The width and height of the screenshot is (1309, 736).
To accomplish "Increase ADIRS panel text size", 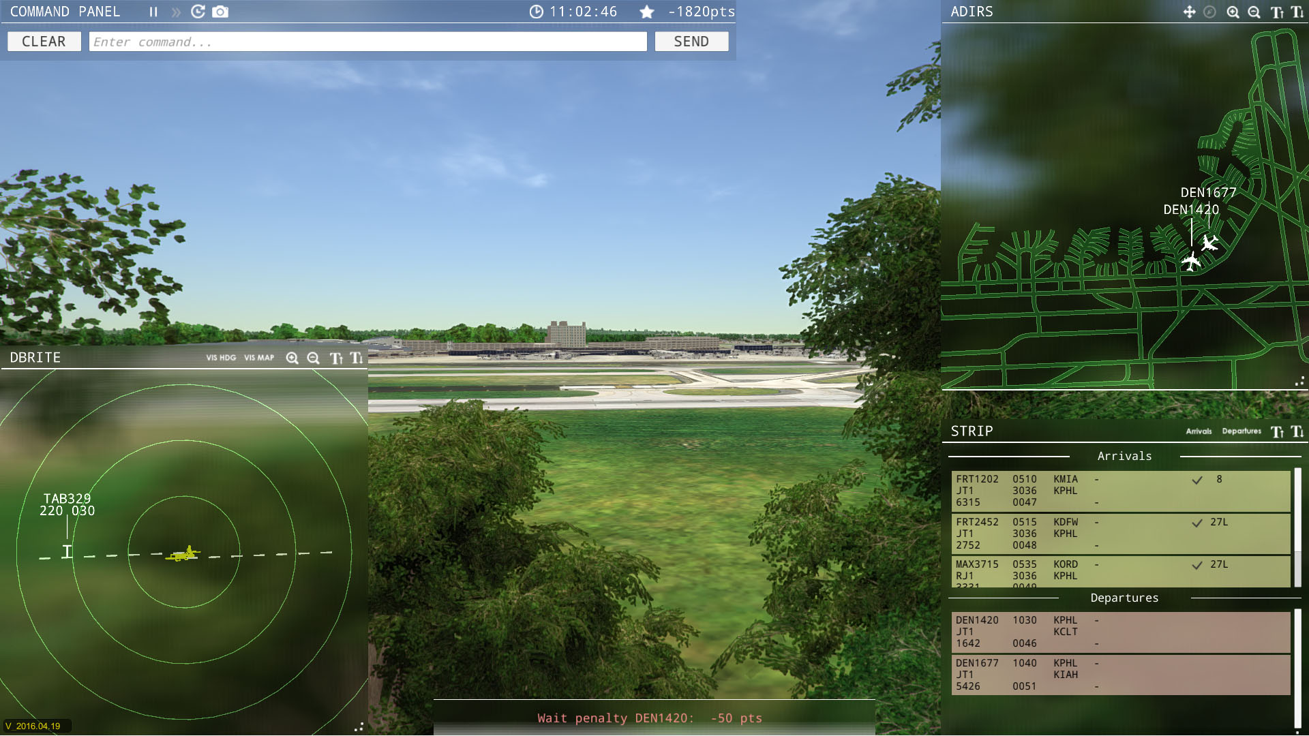I will tap(1276, 12).
